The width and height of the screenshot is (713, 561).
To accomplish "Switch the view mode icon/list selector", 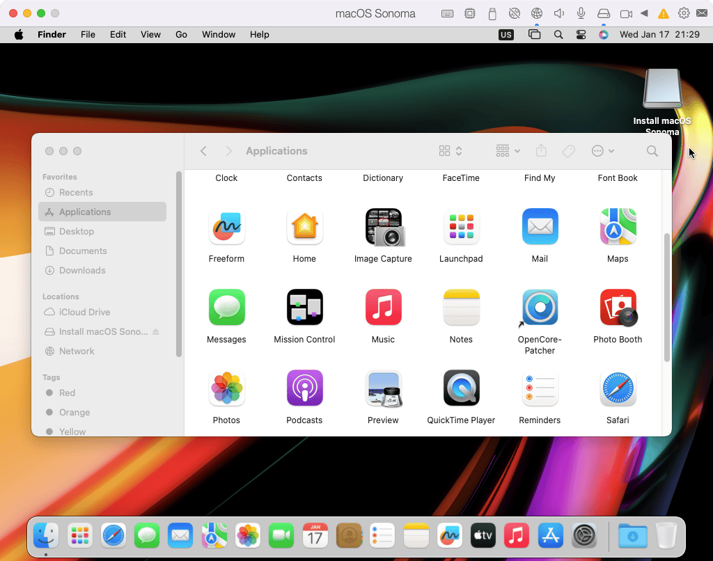I will 450,151.
